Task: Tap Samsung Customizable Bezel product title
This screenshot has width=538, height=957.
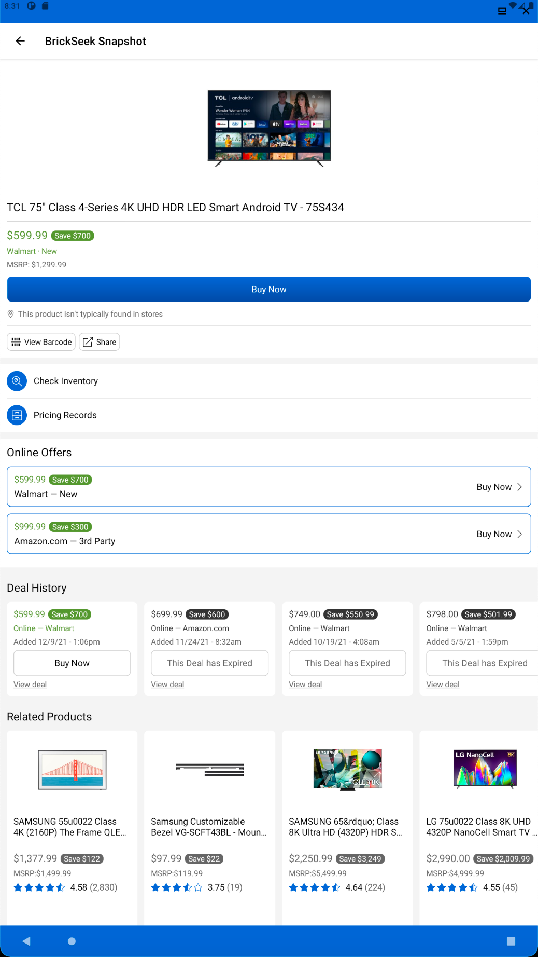Action: 209,827
